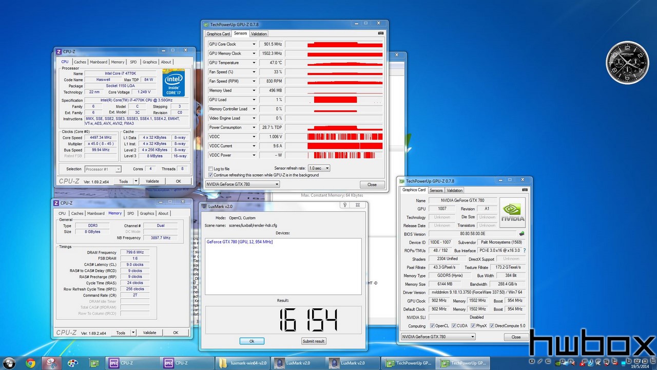Viewport: 657px width, 370px height.
Task: Click the LuxMark help question mark button
Action: [345, 205]
